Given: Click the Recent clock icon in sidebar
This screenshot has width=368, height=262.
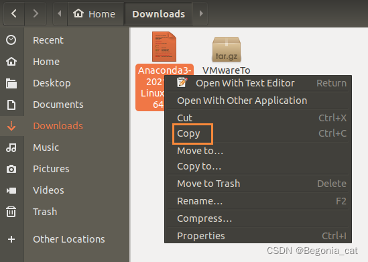Looking at the screenshot, I should pyautogui.click(x=11, y=40).
